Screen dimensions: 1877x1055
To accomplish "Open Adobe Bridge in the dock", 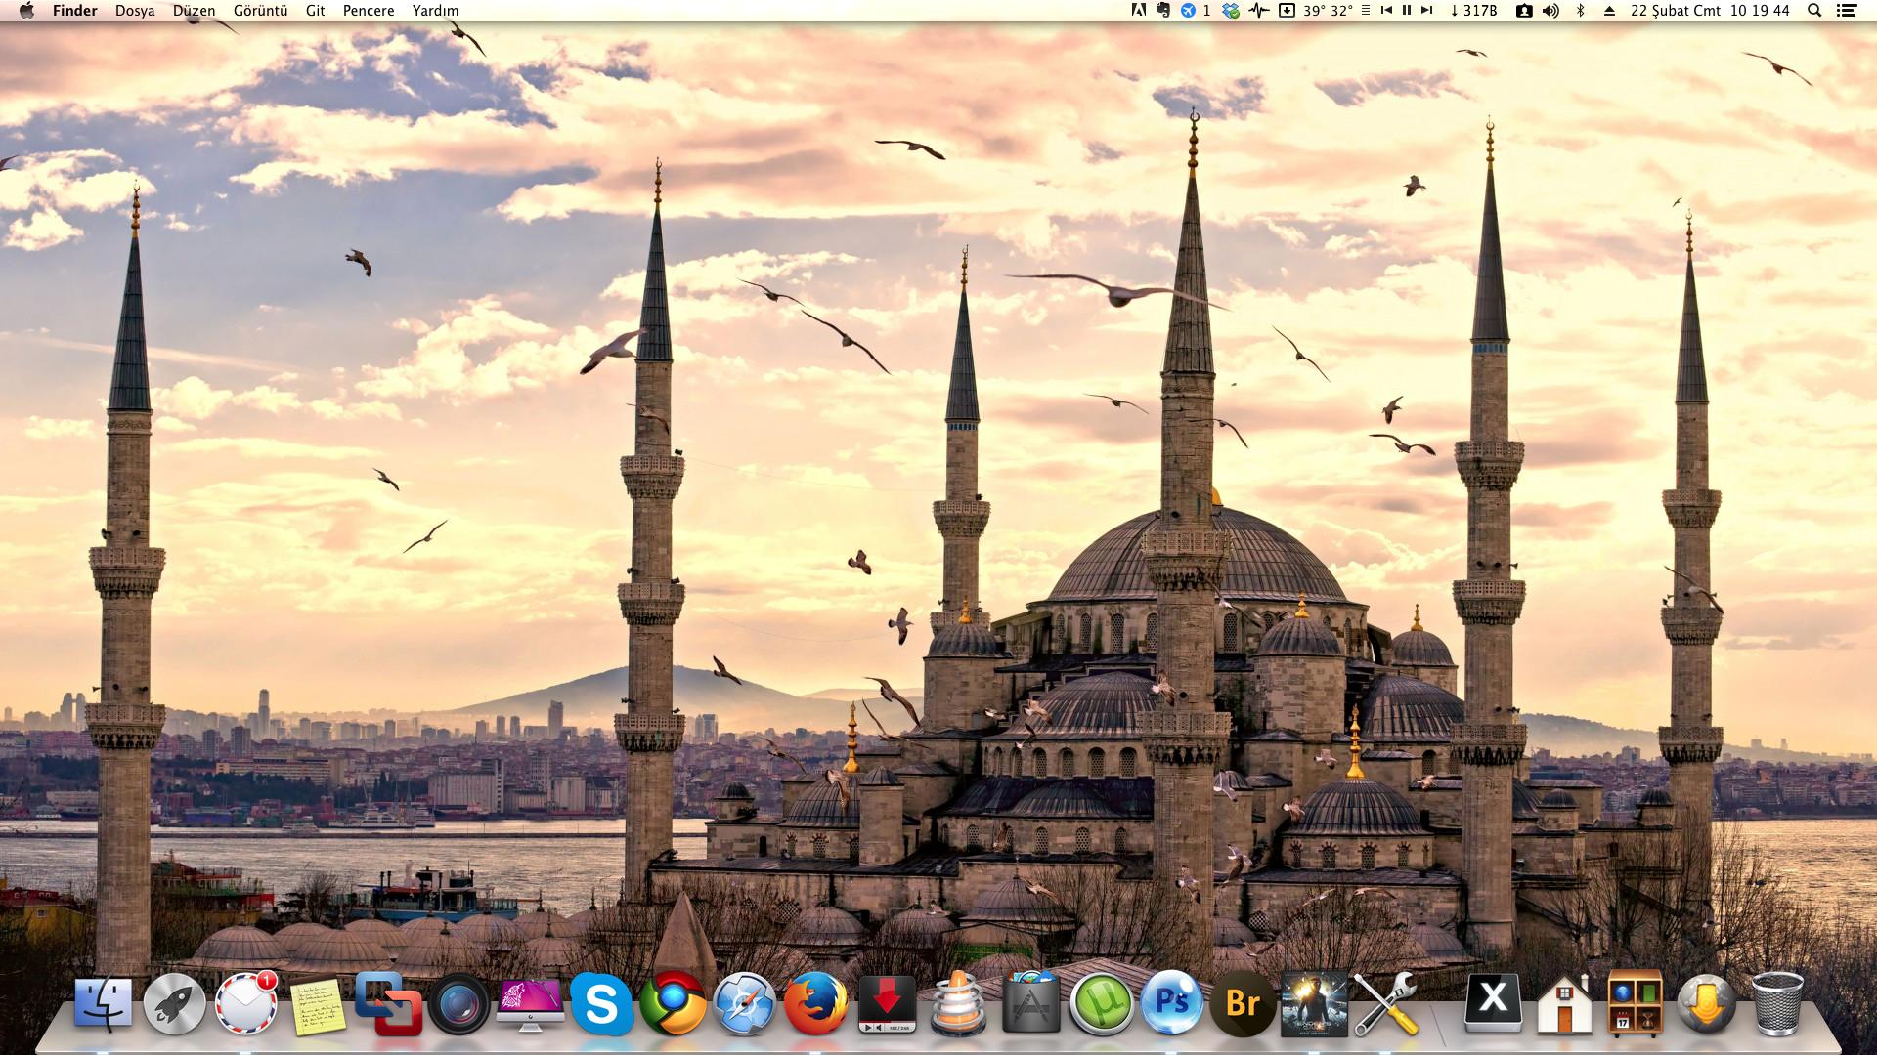I will tap(1243, 1003).
